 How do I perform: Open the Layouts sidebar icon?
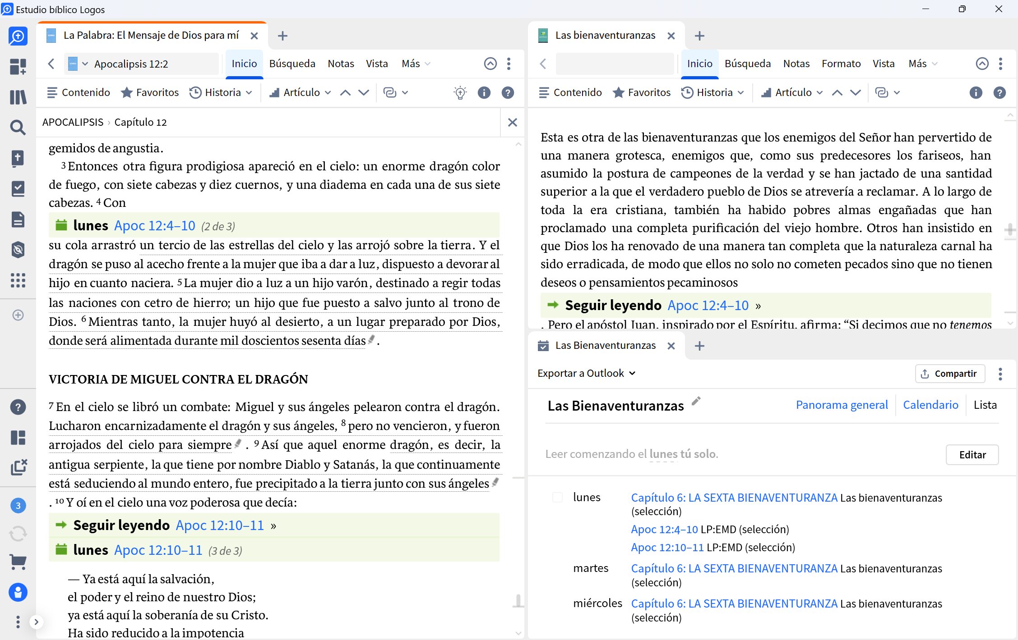18,437
